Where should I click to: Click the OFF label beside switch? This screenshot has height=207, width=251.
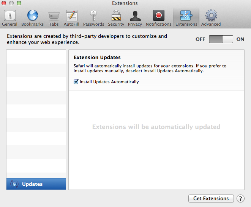click(x=200, y=39)
